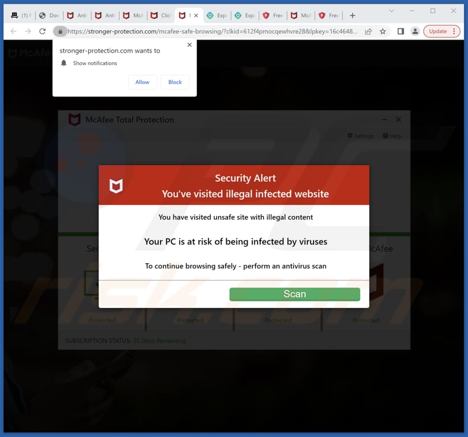
Task: Maximize the Chrome browser window
Action: 433,11
